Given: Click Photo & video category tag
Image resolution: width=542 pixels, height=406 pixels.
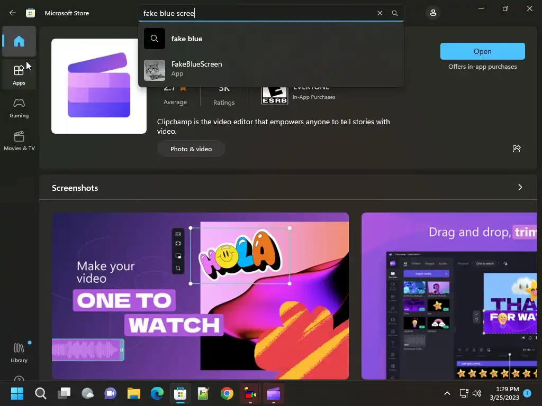Looking at the screenshot, I should [191, 149].
